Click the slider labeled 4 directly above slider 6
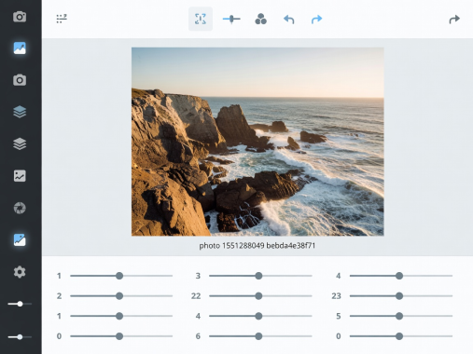 point(260,316)
